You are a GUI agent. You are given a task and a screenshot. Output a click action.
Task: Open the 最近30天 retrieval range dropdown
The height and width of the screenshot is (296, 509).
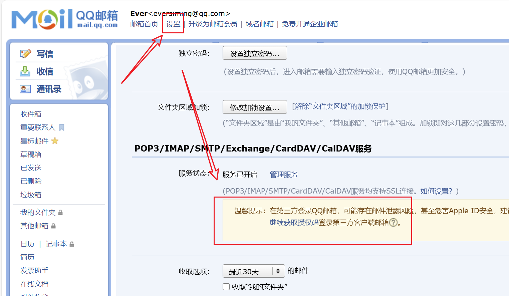click(253, 271)
